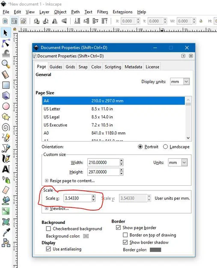Screen dimensions: 217x268
Task: Toggle Border on top of drawing
Action: tap(125, 235)
